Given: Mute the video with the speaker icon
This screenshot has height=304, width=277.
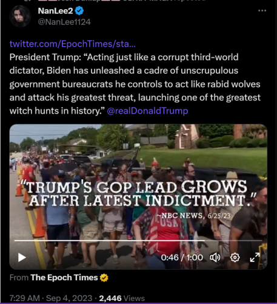Looking at the screenshot, I should click(215, 258).
